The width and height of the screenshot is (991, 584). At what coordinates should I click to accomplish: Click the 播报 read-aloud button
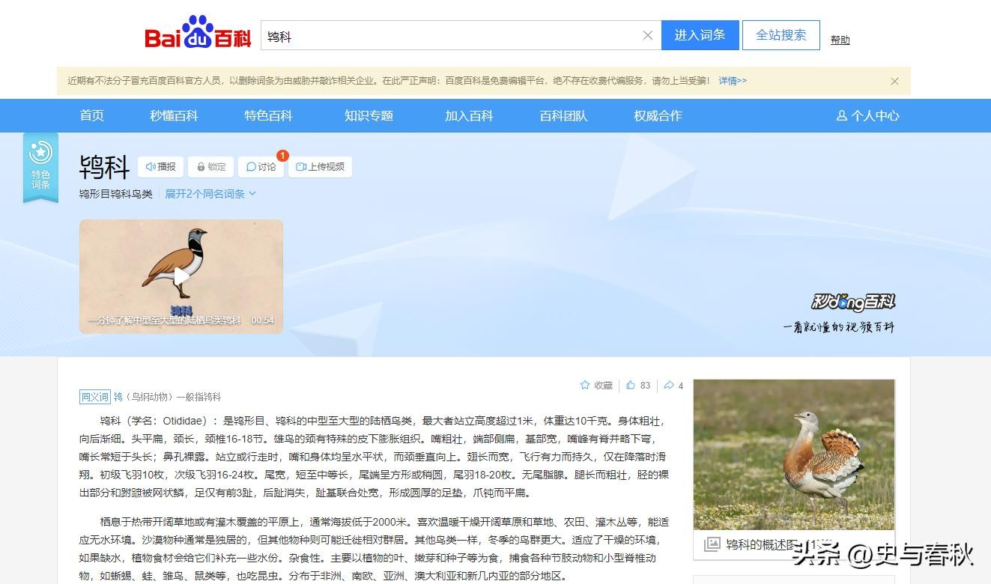click(161, 167)
